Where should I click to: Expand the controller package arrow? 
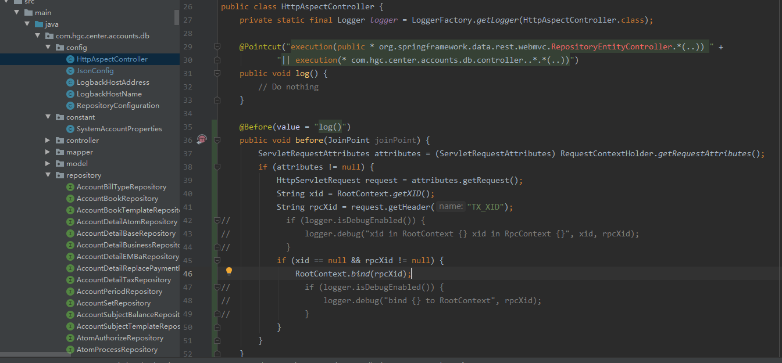(x=48, y=141)
